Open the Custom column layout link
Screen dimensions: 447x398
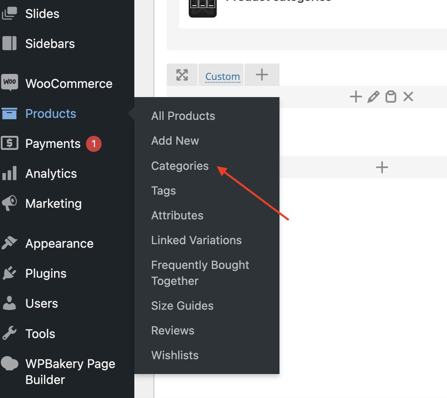click(223, 76)
